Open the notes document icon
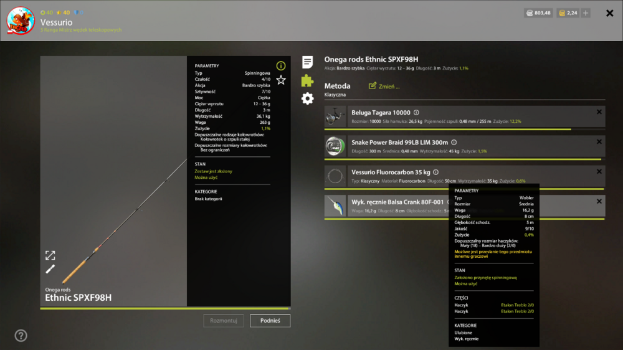 click(307, 62)
